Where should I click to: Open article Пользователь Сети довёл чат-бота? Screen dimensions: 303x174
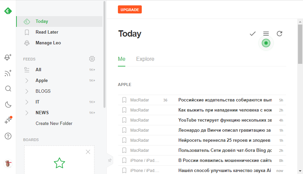click(x=225, y=150)
